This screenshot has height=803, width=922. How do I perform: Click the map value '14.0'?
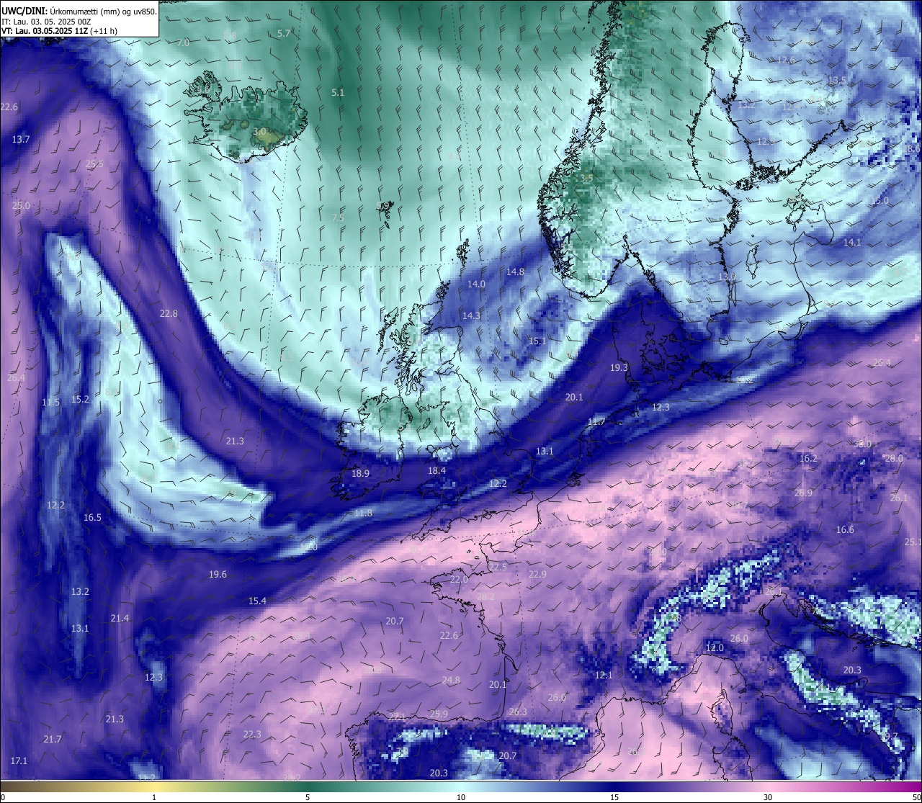tap(476, 284)
